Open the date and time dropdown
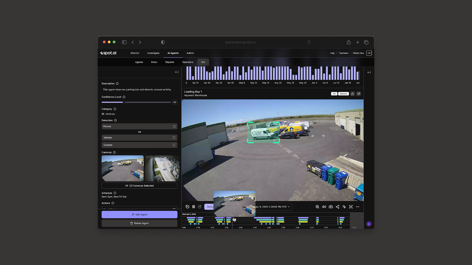This screenshot has height=265, width=472. pos(273,207)
